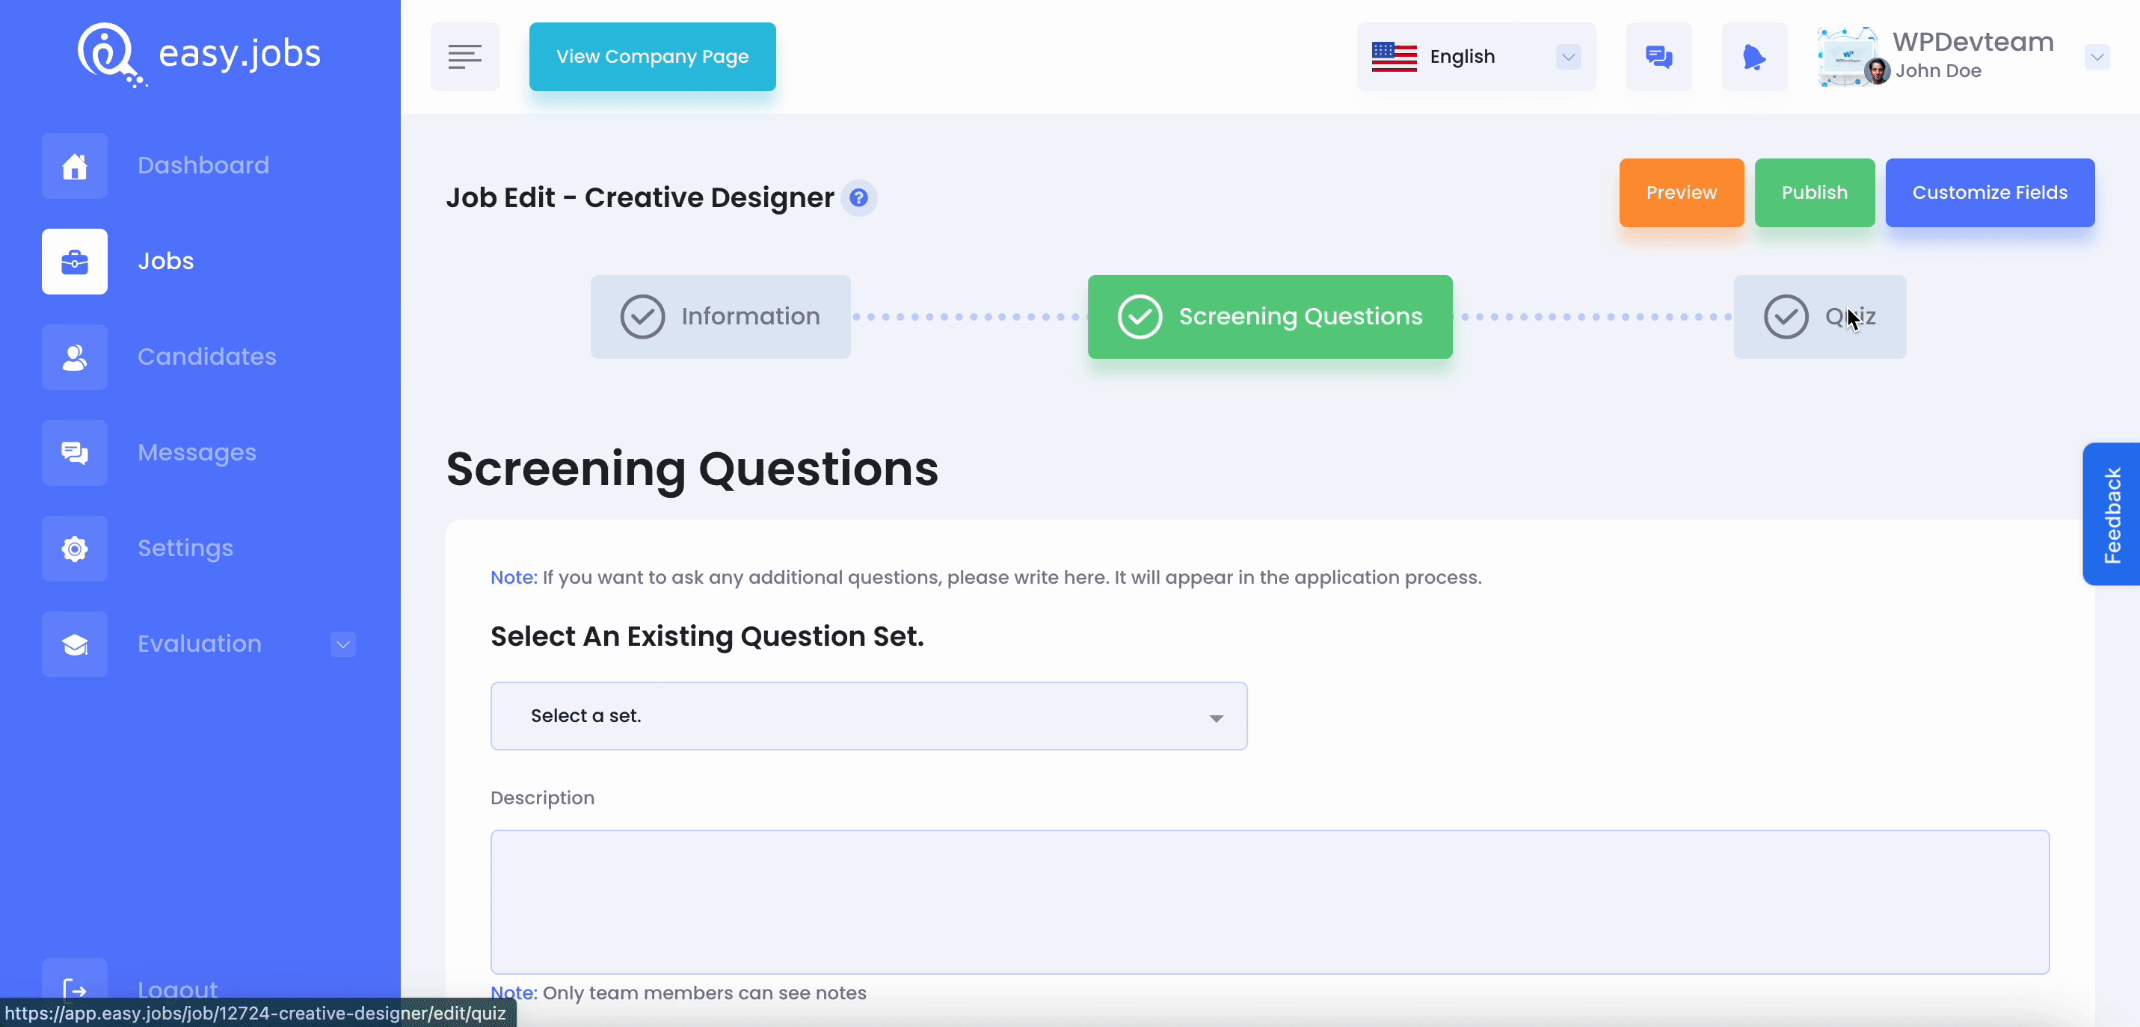
Task: Click the Evaluation expander arrow
Action: click(x=344, y=644)
